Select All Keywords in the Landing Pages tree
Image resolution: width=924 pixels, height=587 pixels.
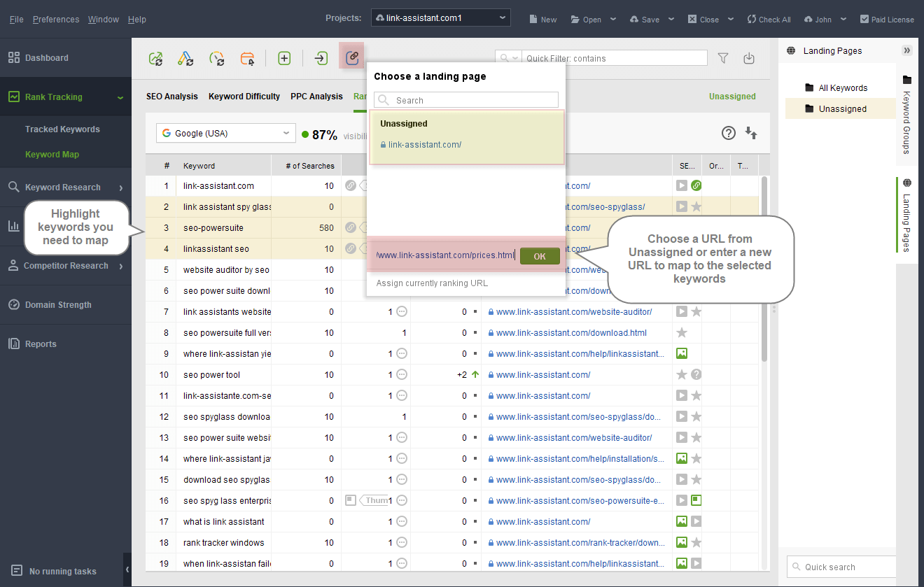pyautogui.click(x=843, y=88)
